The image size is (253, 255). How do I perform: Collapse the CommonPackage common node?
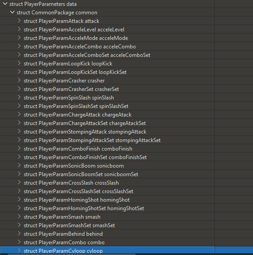12,12
